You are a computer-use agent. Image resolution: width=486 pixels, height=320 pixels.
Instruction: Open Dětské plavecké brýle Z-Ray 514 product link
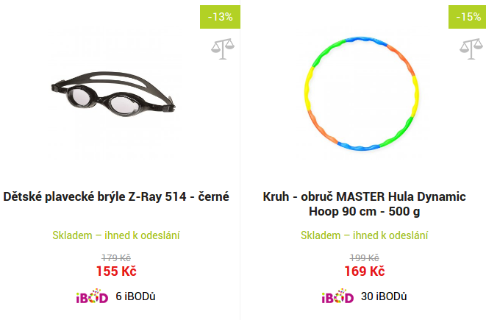point(116,197)
